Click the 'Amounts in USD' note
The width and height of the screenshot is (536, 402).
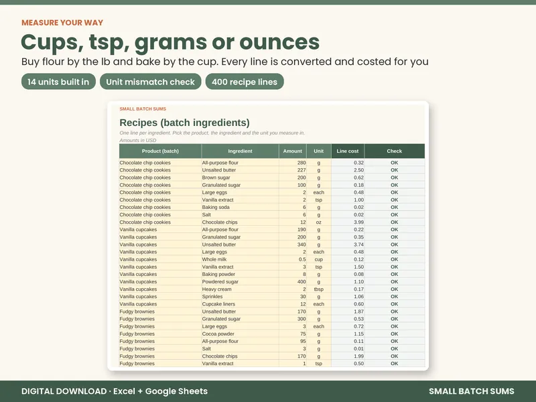pos(138,140)
